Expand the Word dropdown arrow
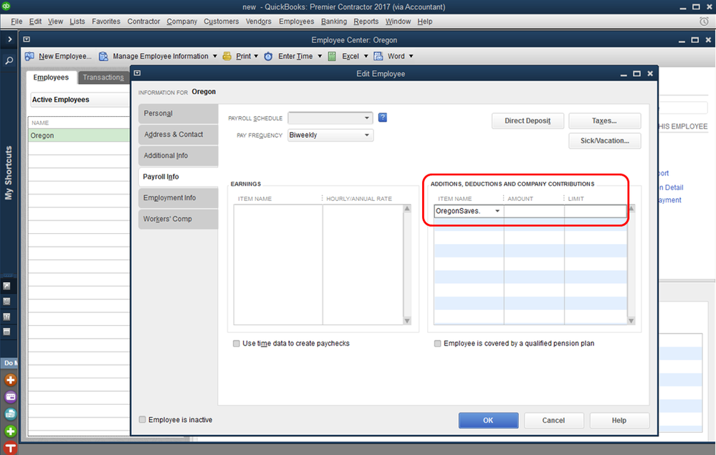The width and height of the screenshot is (716, 455). point(411,56)
